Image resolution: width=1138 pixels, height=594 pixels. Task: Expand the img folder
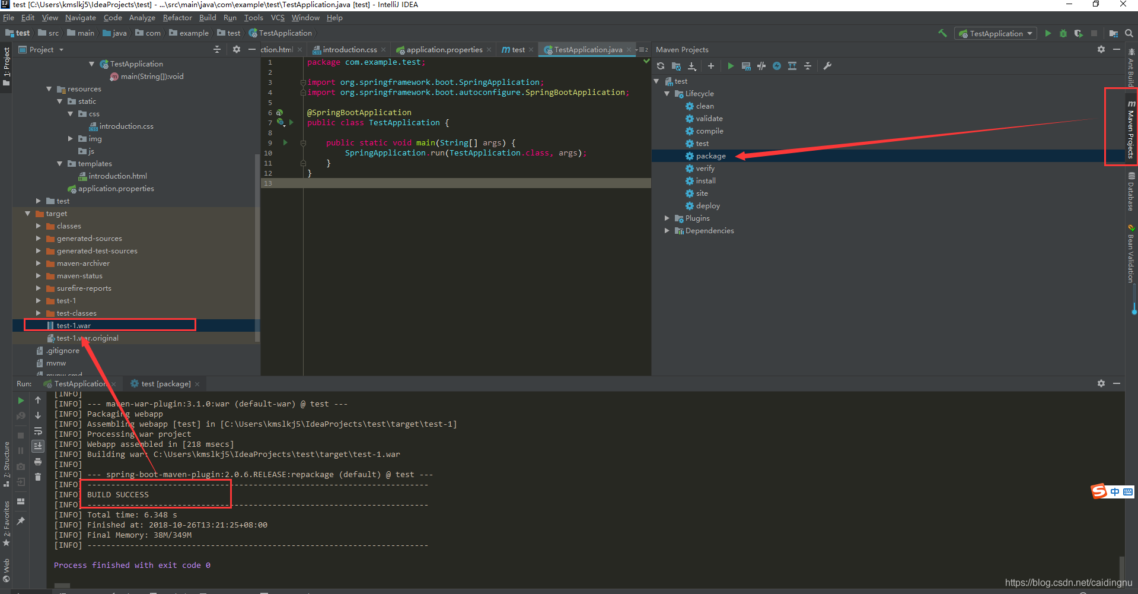(x=71, y=139)
